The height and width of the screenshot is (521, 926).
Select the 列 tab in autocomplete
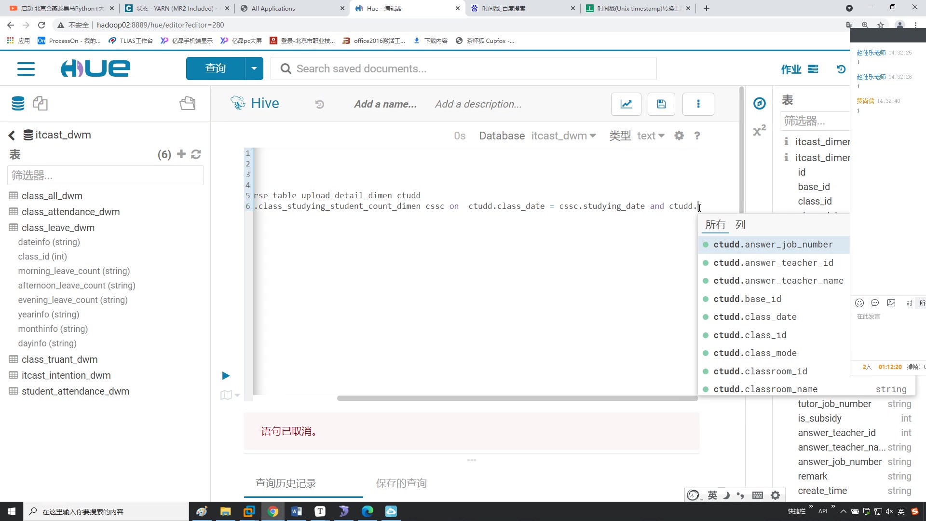(x=740, y=225)
